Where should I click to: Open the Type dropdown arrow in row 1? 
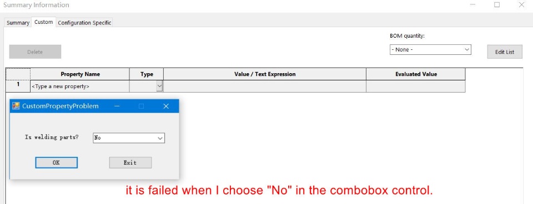click(159, 86)
